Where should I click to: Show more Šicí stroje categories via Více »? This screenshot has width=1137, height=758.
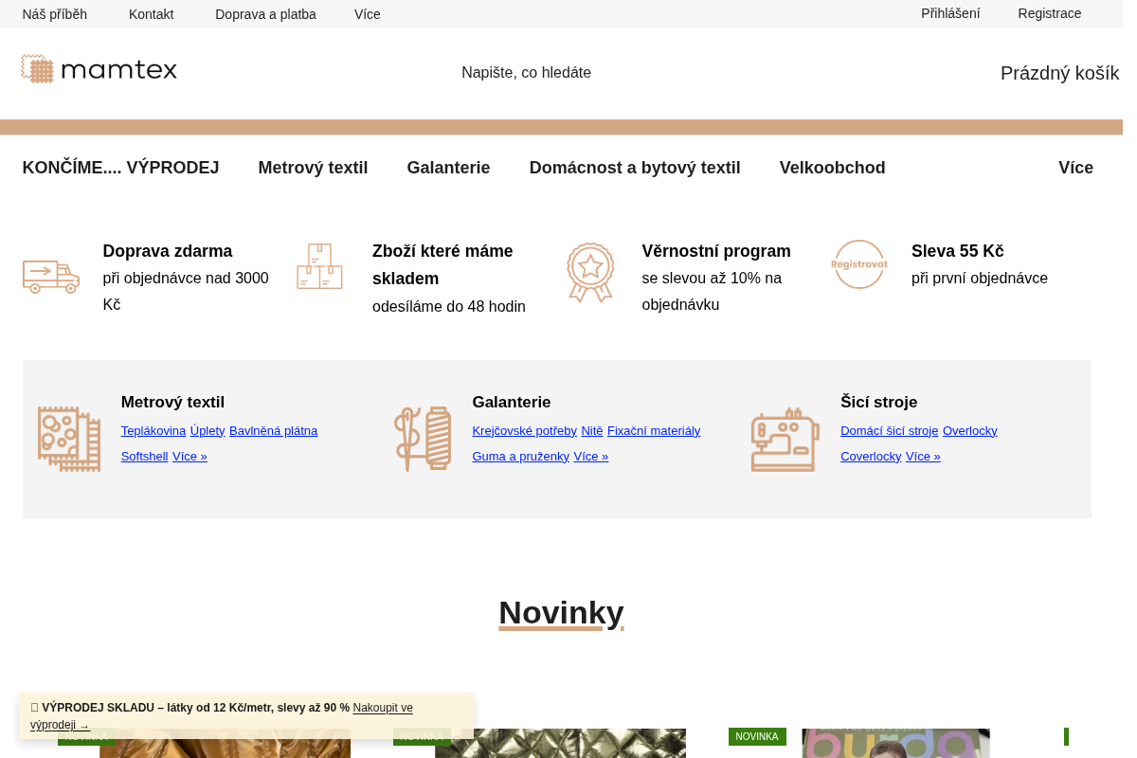coord(923,457)
